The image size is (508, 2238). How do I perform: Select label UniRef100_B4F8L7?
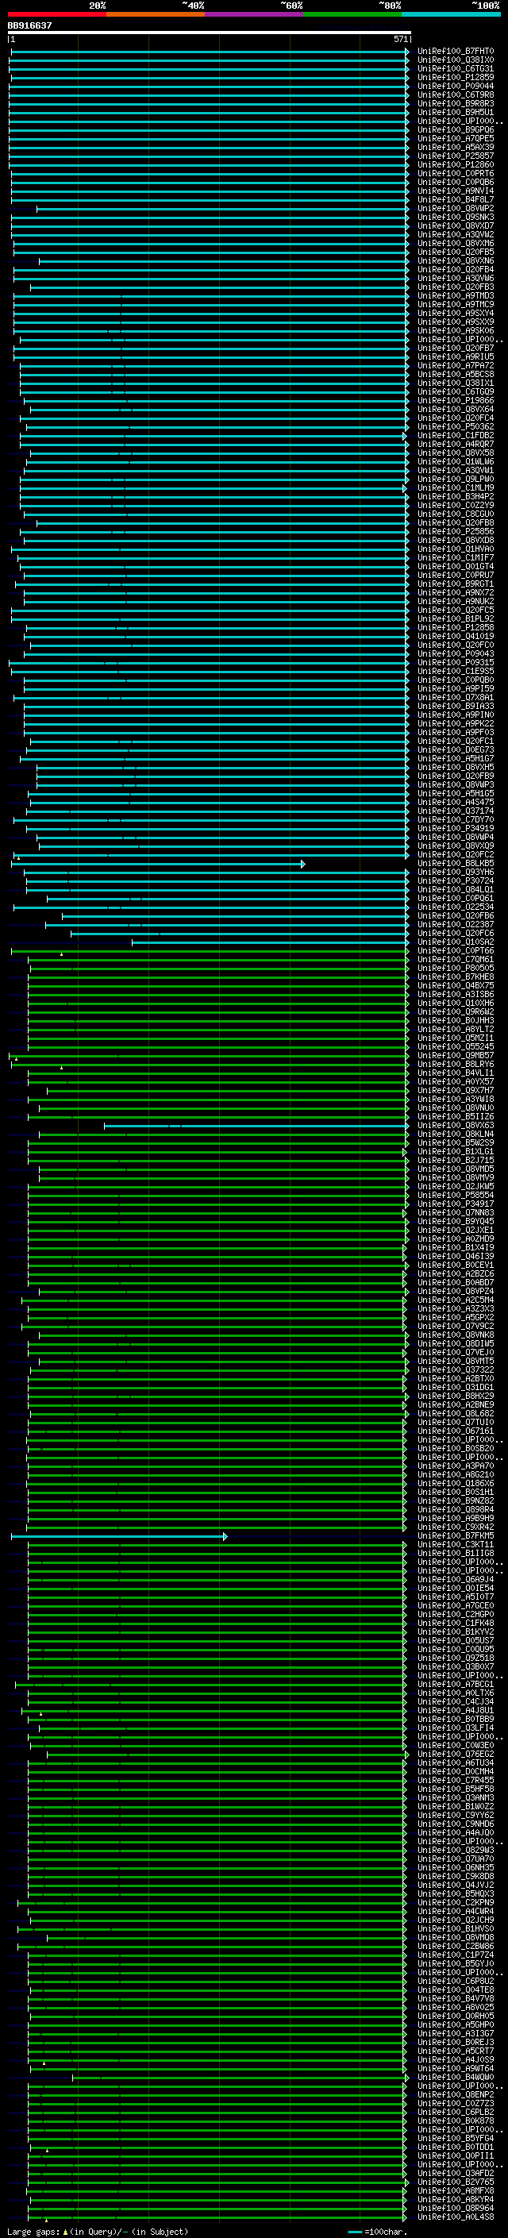click(455, 200)
